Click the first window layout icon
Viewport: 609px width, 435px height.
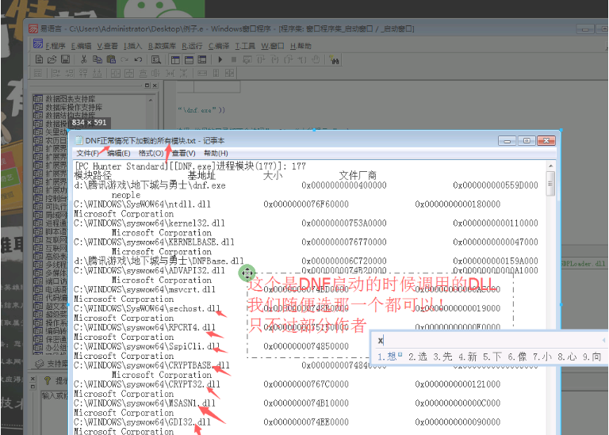175,59
